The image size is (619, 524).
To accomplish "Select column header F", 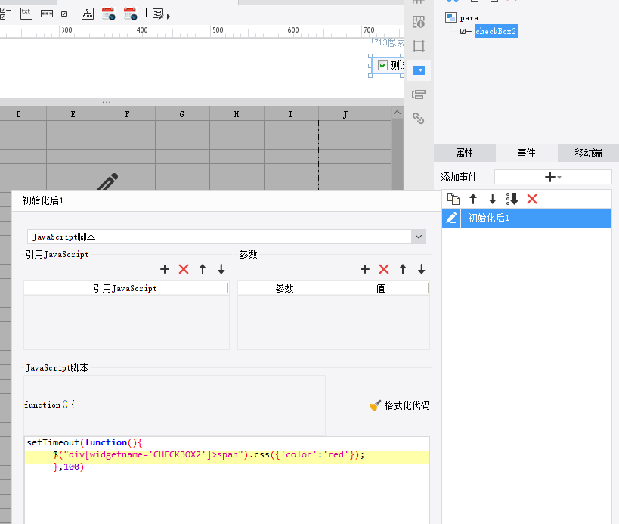I will click(128, 114).
